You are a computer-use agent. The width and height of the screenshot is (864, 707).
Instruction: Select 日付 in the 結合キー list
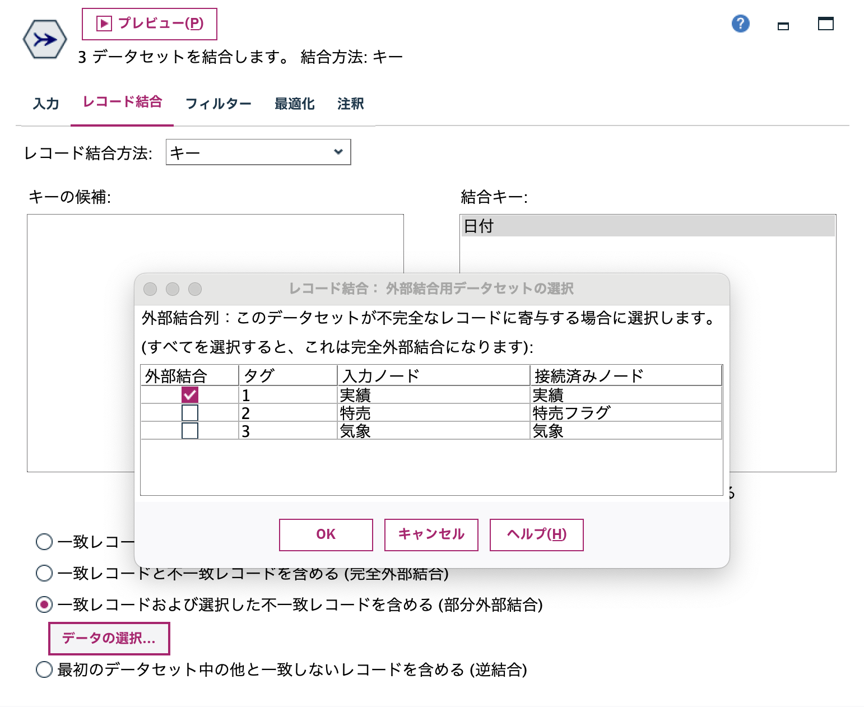[477, 226]
